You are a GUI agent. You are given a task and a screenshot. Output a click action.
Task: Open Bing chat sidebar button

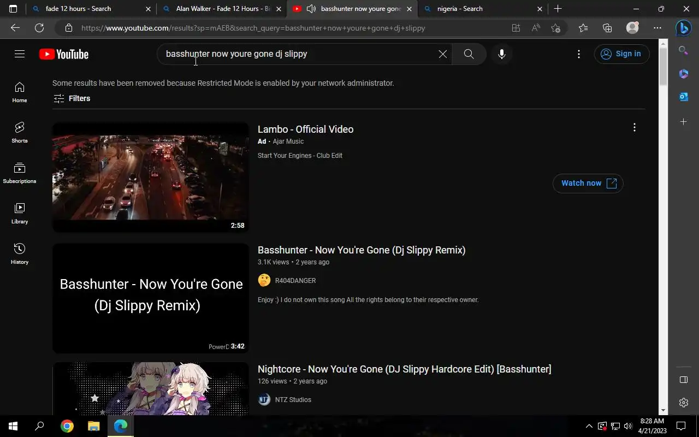click(x=683, y=27)
